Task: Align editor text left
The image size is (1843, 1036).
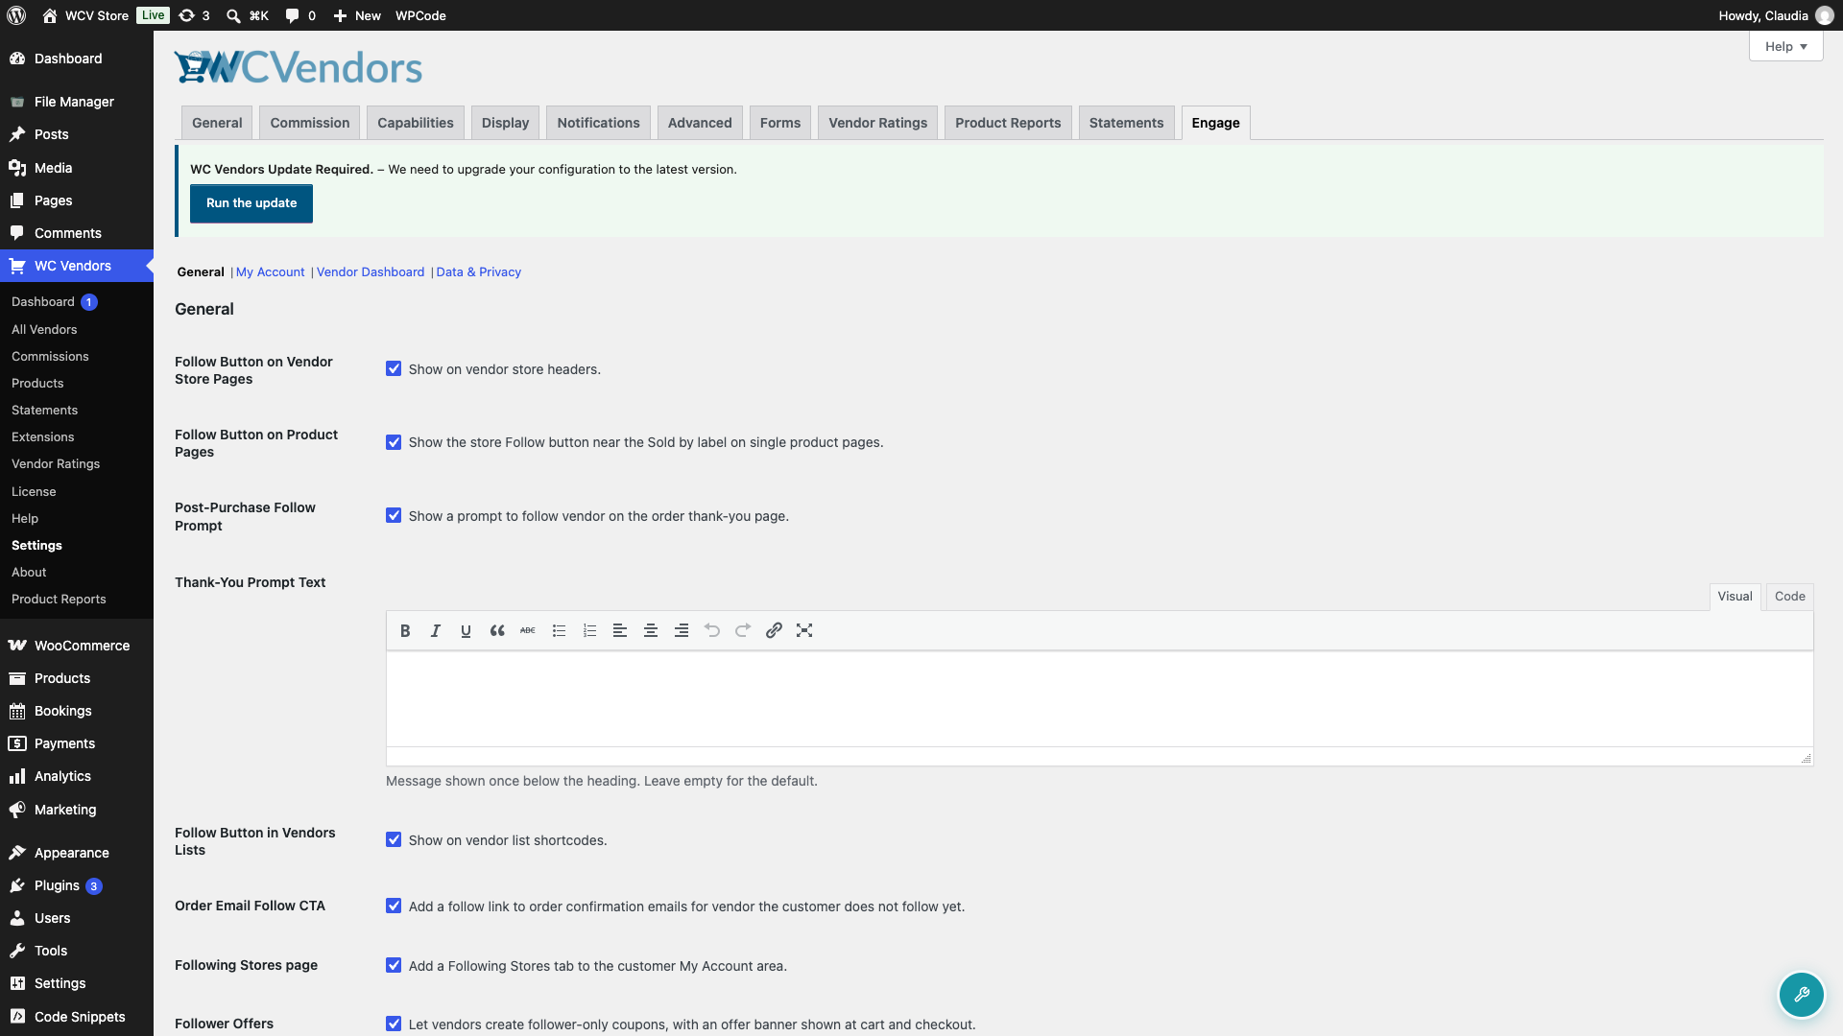Action: click(620, 631)
